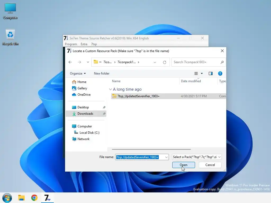Refresh the 7iconpack1903+ folder view
Viewport: 271px width, 203px height.
pos(165,62)
